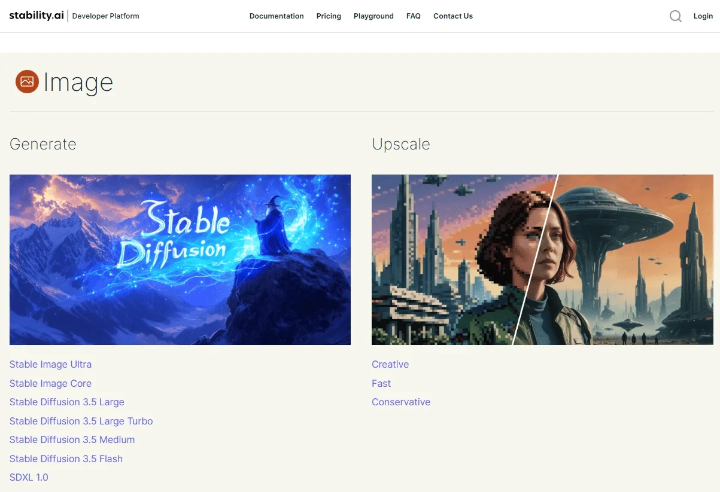Click the Generate heading
This screenshot has width=720, height=492.
coord(43,144)
